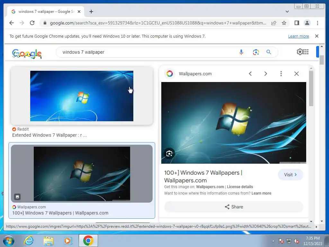The height and width of the screenshot is (247, 329).
Task: Click the preview panel scrollbar thumb
Action: coord(311,88)
